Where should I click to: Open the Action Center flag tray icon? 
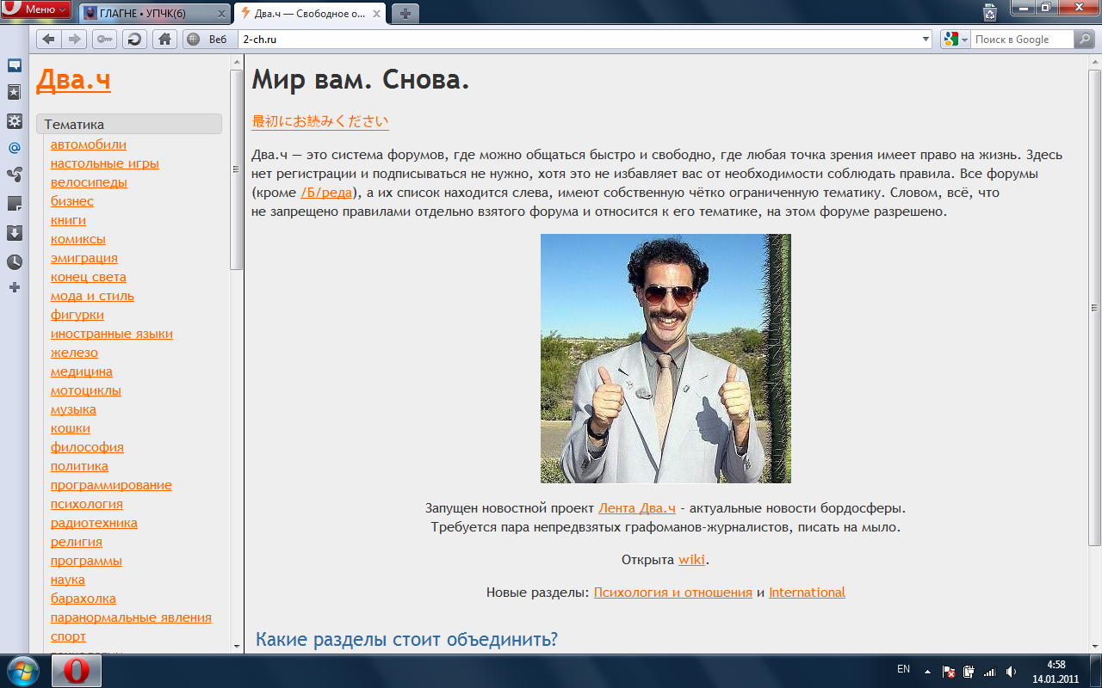948,672
